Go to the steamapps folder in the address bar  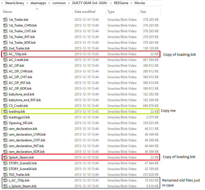coord(38,3)
